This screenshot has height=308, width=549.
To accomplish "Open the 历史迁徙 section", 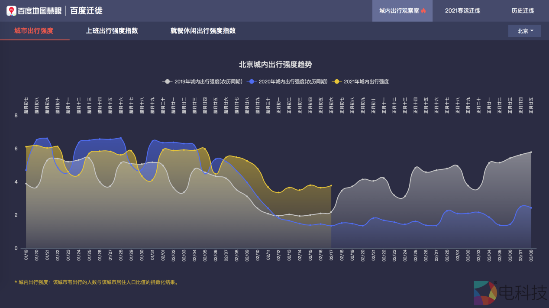I will pos(523,11).
